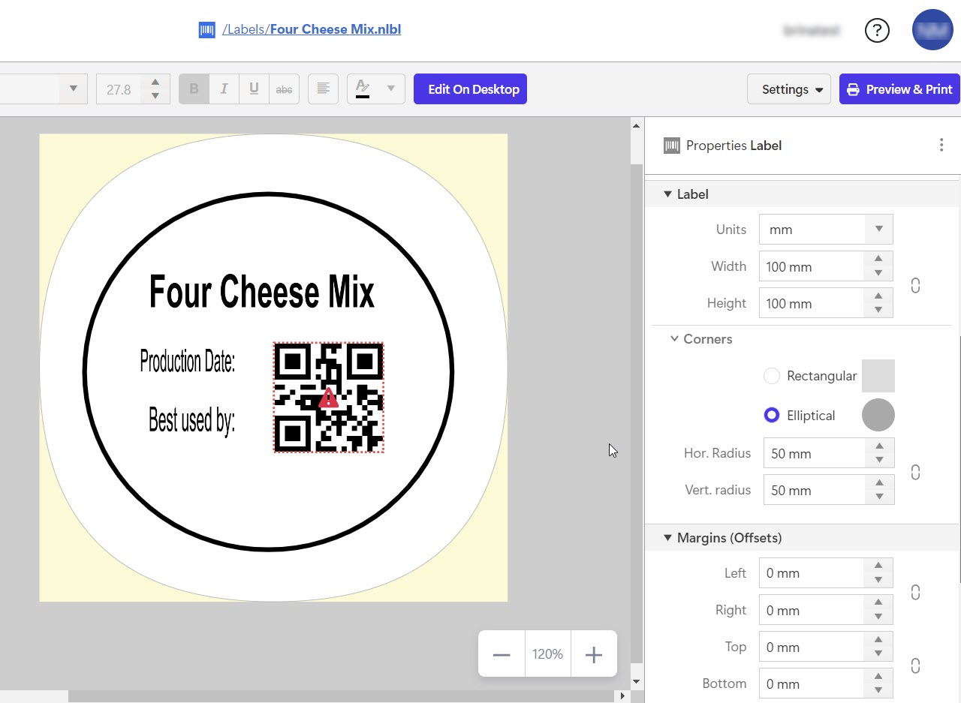
Task: Click the Properties Label barcode icon
Action: (x=672, y=146)
